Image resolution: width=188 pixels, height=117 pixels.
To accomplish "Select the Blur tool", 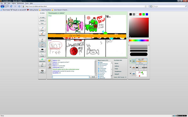I will tap(42, 65).
